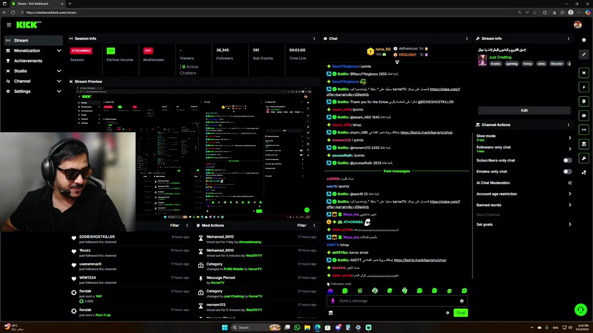Click the purple microphone icon in the message box
593x333 pixels.
click(333, 301)
